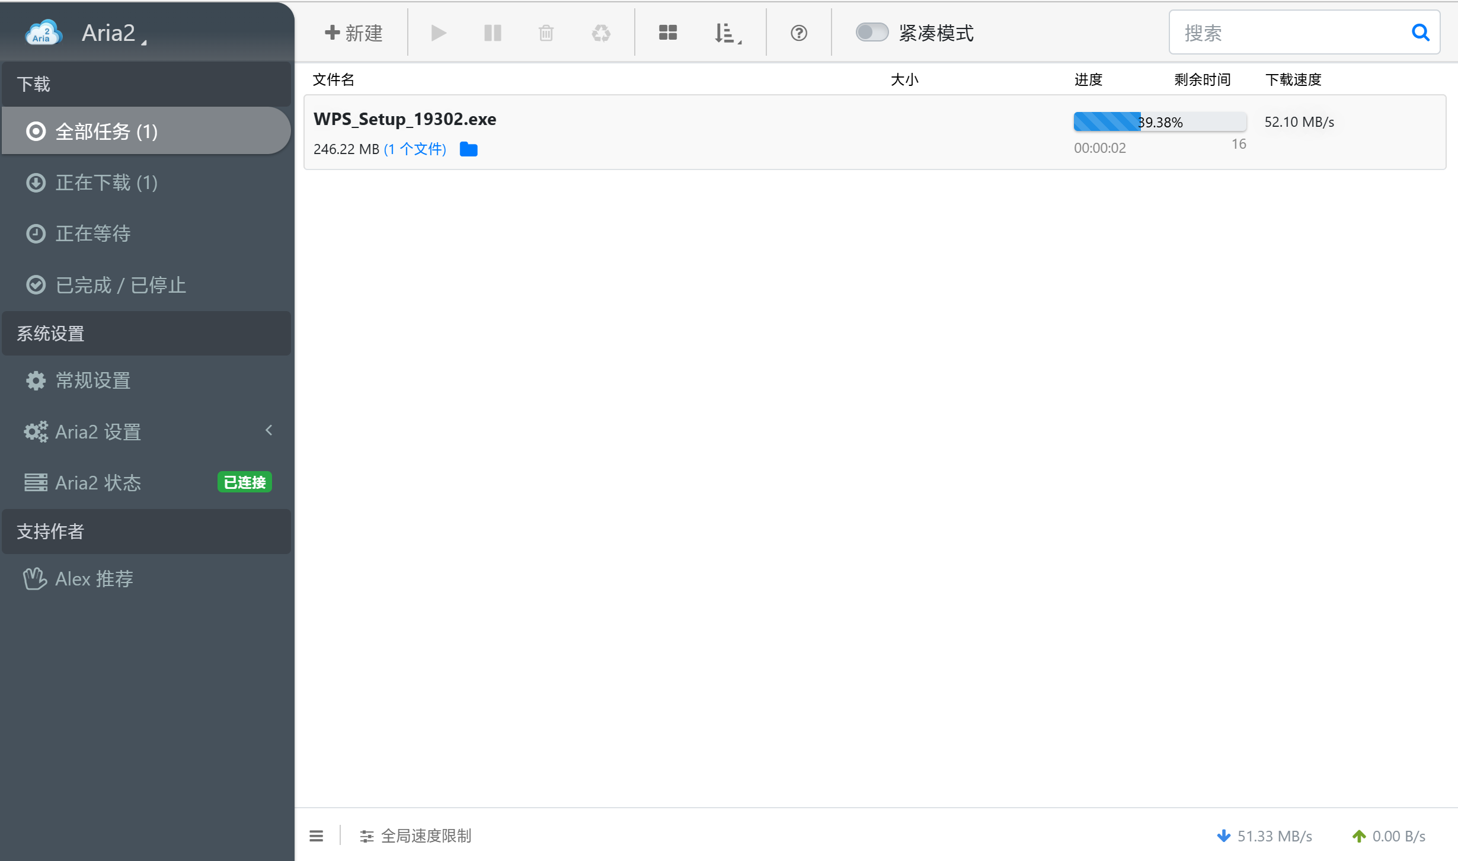Open the sort tasks icon

[x=724, y=33]
